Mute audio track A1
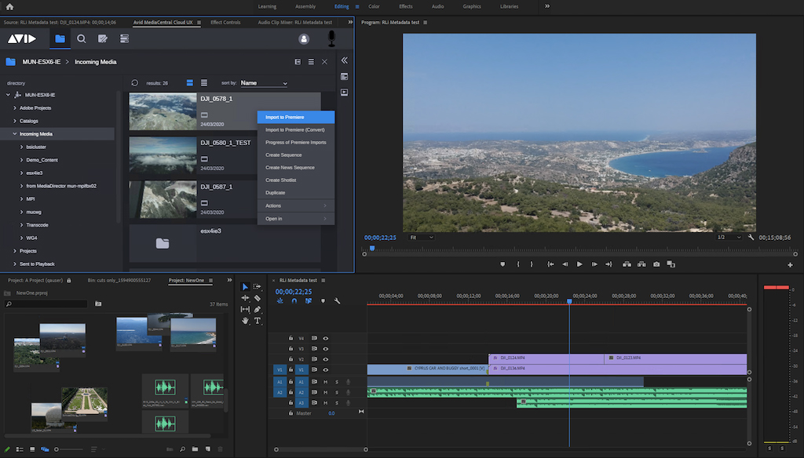The width and height of the screenshot is (804, 458). point(326,382)
